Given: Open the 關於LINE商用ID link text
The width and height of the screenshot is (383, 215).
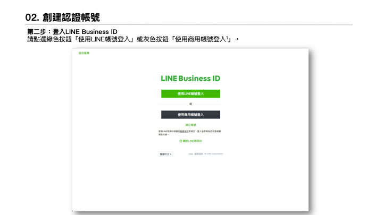Looking at the screenshot, I should 193,141.
